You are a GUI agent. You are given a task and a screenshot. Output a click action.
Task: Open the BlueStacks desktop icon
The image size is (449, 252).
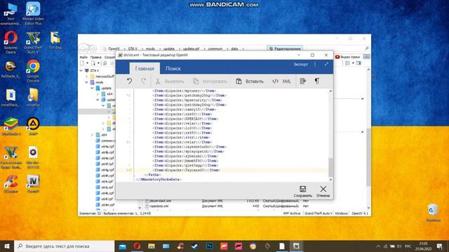[x=11, y=126]
